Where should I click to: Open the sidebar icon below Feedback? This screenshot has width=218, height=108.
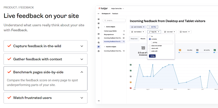tap(99, 51)
